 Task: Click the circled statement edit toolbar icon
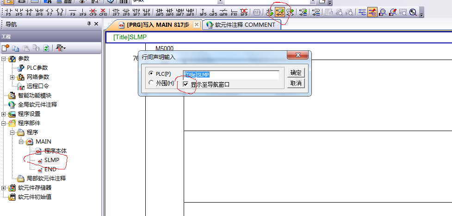coord(279,12)
